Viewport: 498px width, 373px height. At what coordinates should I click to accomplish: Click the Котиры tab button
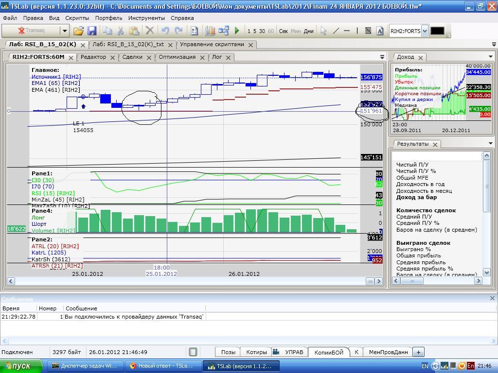click(256, 352)
